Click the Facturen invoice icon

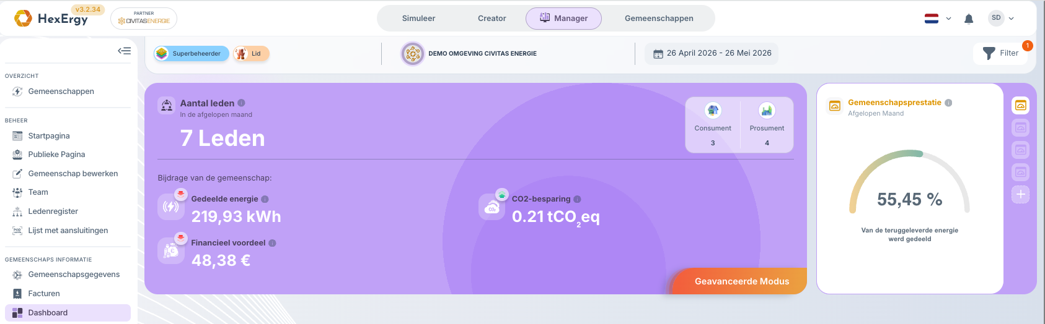pyautogui.click(x=17, y=294)
